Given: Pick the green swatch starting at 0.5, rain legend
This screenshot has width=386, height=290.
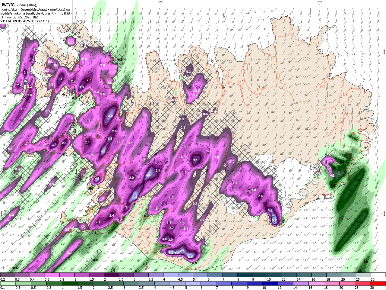Looking at the screenshot, I should 39,283.
